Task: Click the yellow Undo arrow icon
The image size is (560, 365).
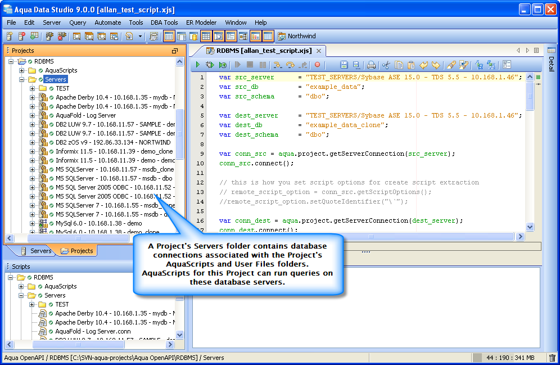Action: [423, 65]
